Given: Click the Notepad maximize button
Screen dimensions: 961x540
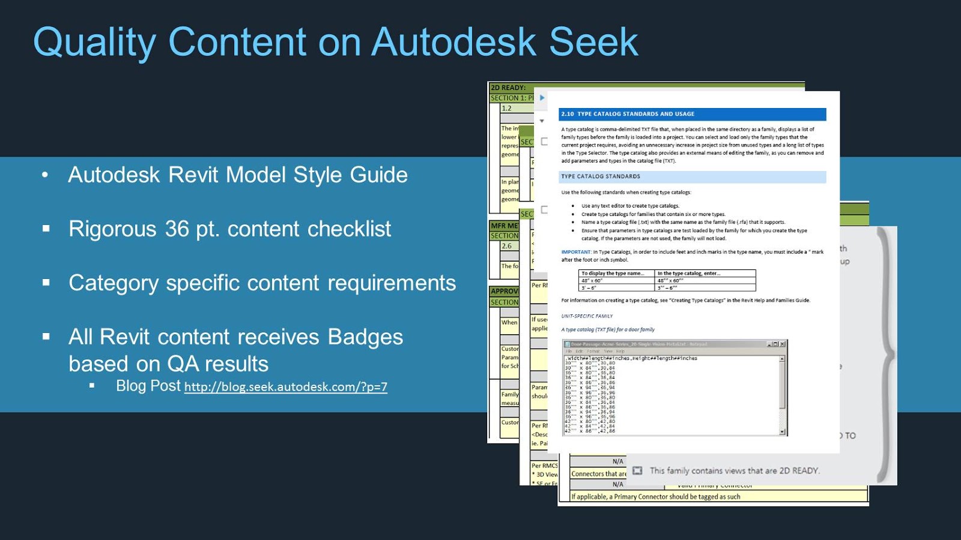Looking at the screenshot, I should pyautogui.click(x=775, y=344).
